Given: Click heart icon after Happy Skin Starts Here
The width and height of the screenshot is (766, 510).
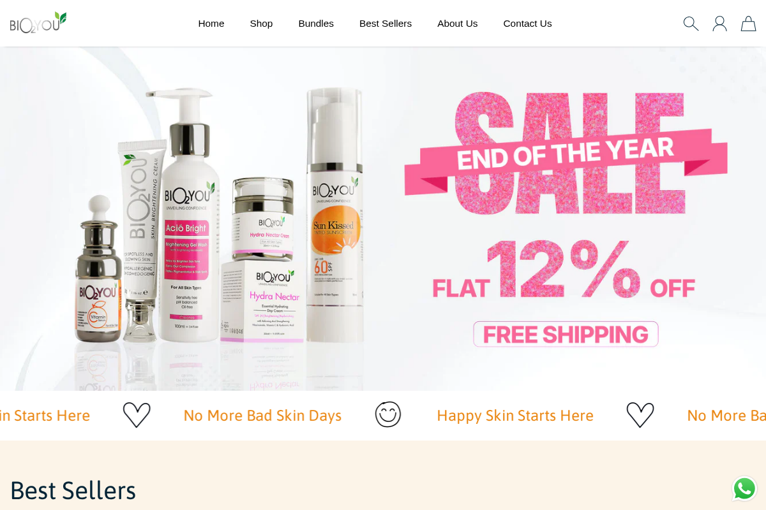Looking at the screenshot, I should (x=640, y=415).
